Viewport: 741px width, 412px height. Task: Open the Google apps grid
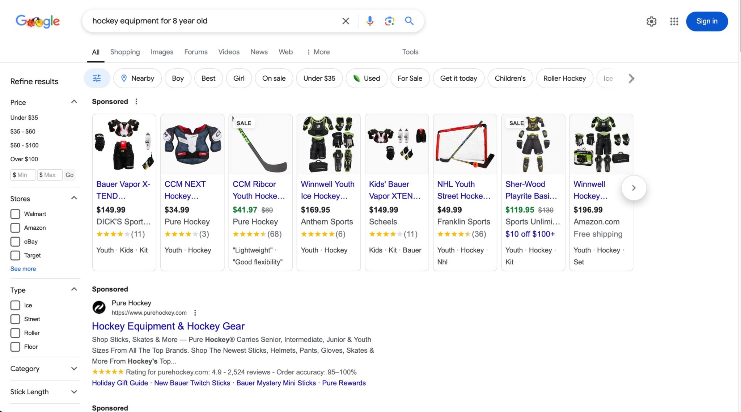click(x=674, y=22)
